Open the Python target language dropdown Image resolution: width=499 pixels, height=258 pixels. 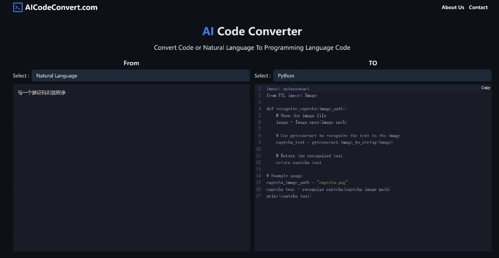click(382, 76)
